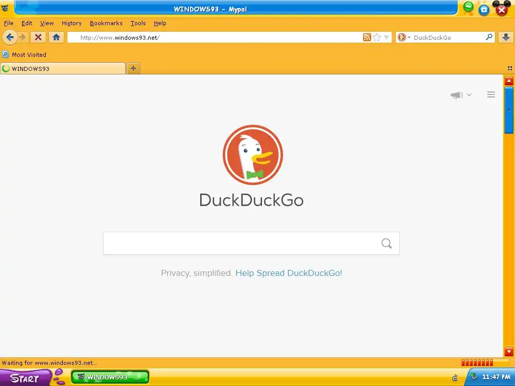515x386 pixels.
Task: Click the page loading progress bar
Action: pyautogui.click(x=485, y=363)
